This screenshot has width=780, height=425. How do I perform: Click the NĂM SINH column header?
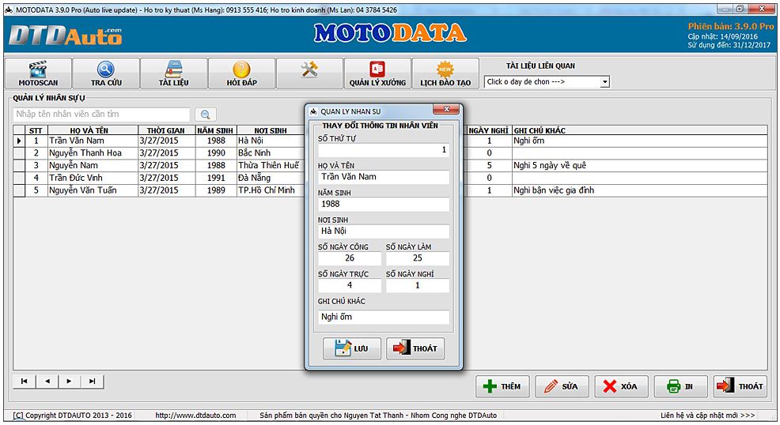pyautogui.click(x=215, y=130)
